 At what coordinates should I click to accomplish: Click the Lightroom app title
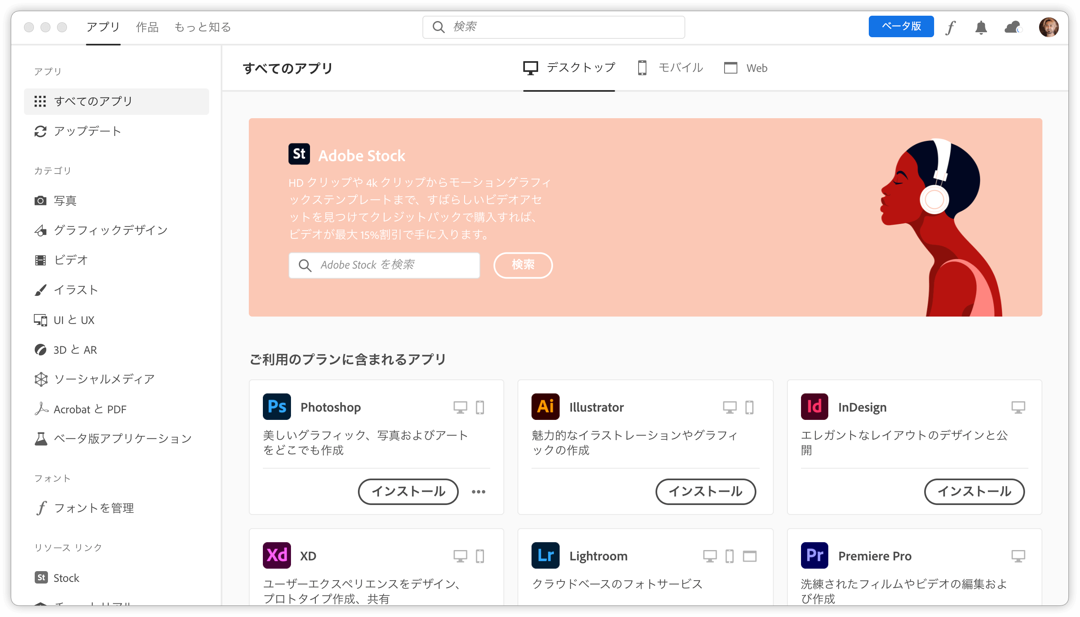[x=598, y=556]
